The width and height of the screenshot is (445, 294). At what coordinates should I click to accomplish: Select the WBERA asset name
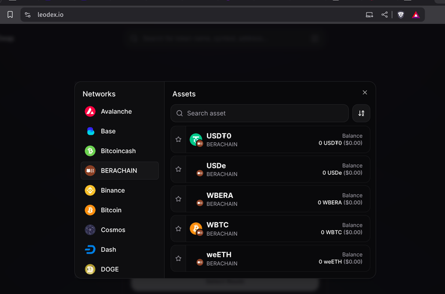pyautogui.click(x=220, y=196)
